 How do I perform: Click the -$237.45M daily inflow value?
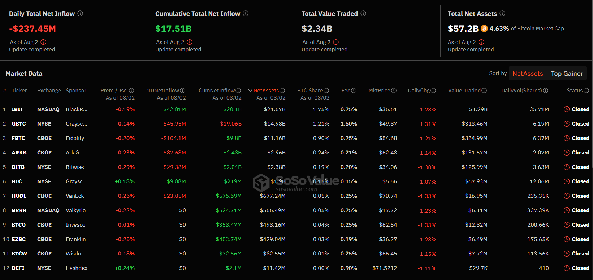(33, 29)
